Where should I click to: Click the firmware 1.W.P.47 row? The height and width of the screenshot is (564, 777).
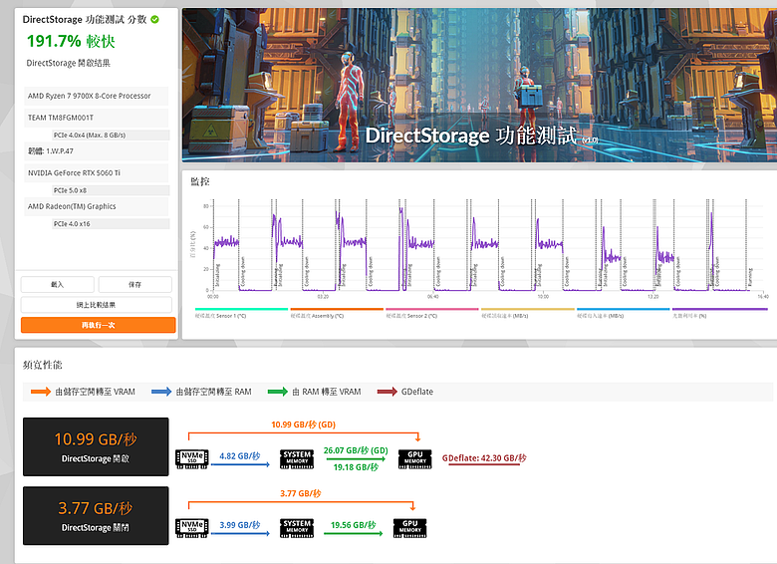click(97, 151)
